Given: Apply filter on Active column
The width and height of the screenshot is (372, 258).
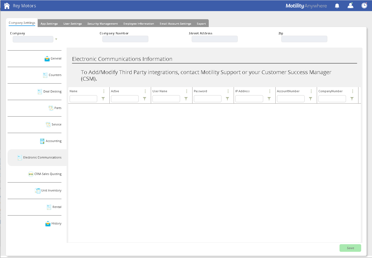Looking at the screenshot, I should 145,99.
